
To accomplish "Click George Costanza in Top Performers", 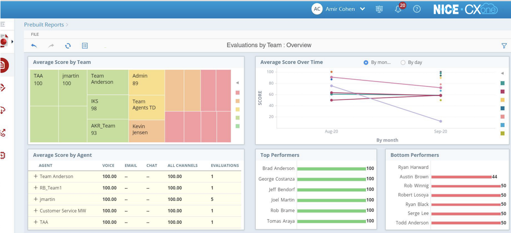I will (276, 179).
